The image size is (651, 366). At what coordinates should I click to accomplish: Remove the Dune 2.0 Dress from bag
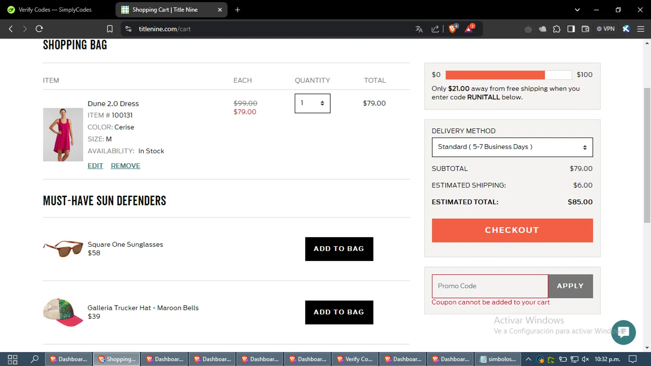click(x=125, y=166)
